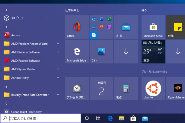Click グループに名前を付ける to name the group

(x=155, y=72)
